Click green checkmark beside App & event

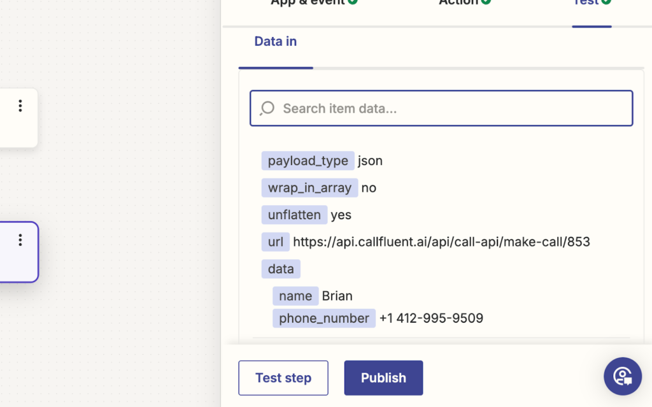353,2
